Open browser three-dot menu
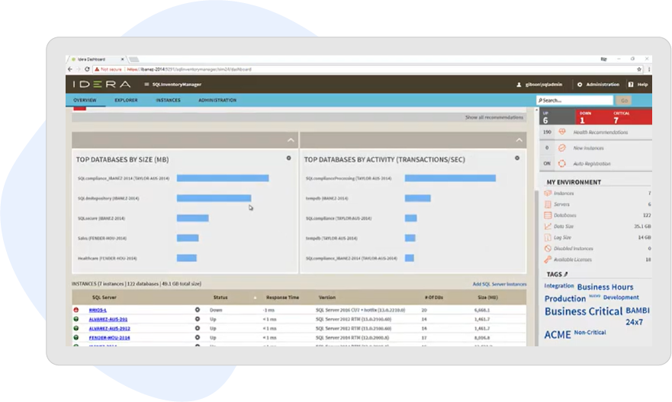This screenshot has width=672, height=402. point(649,69)
